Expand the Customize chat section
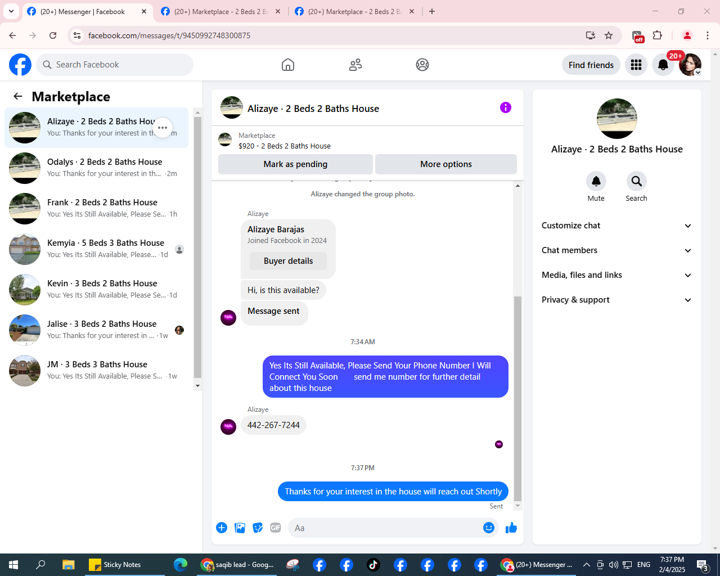Image resolution: width=720 pixels, height=576 pixels. (x=617, y=226)
